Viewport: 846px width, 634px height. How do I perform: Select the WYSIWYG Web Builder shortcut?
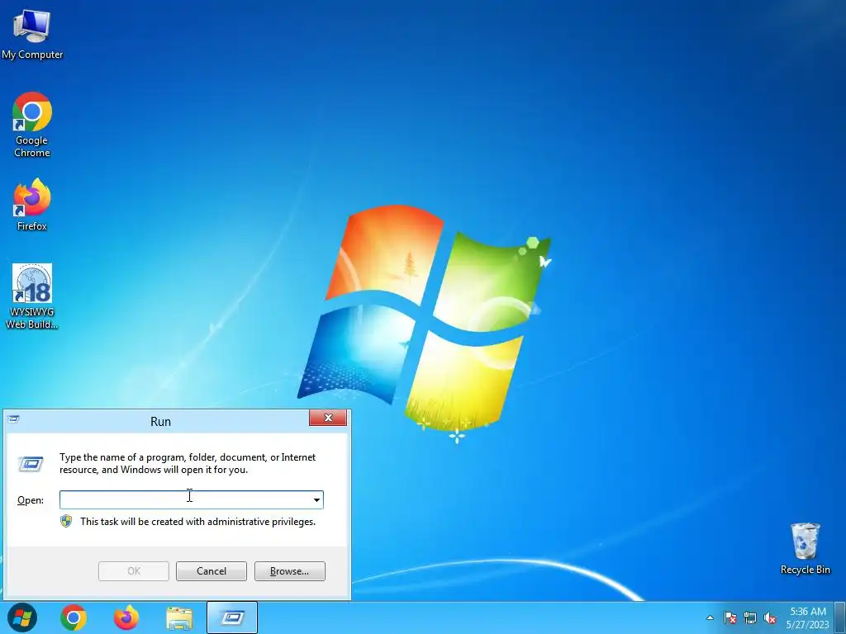[32, 296]
